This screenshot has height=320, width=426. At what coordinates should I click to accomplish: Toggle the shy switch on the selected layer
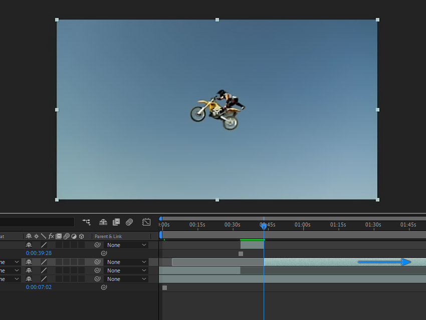(x=29, y=262)
